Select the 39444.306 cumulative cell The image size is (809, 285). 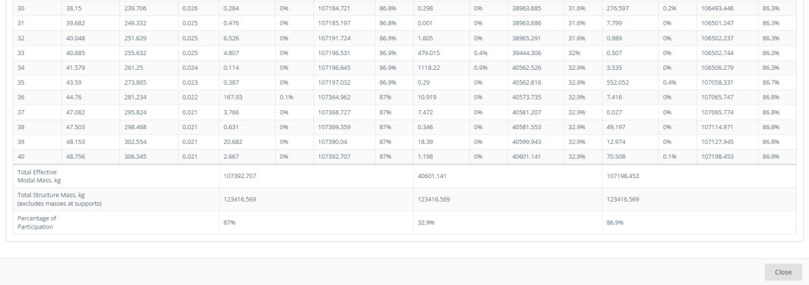click(529, 52)
